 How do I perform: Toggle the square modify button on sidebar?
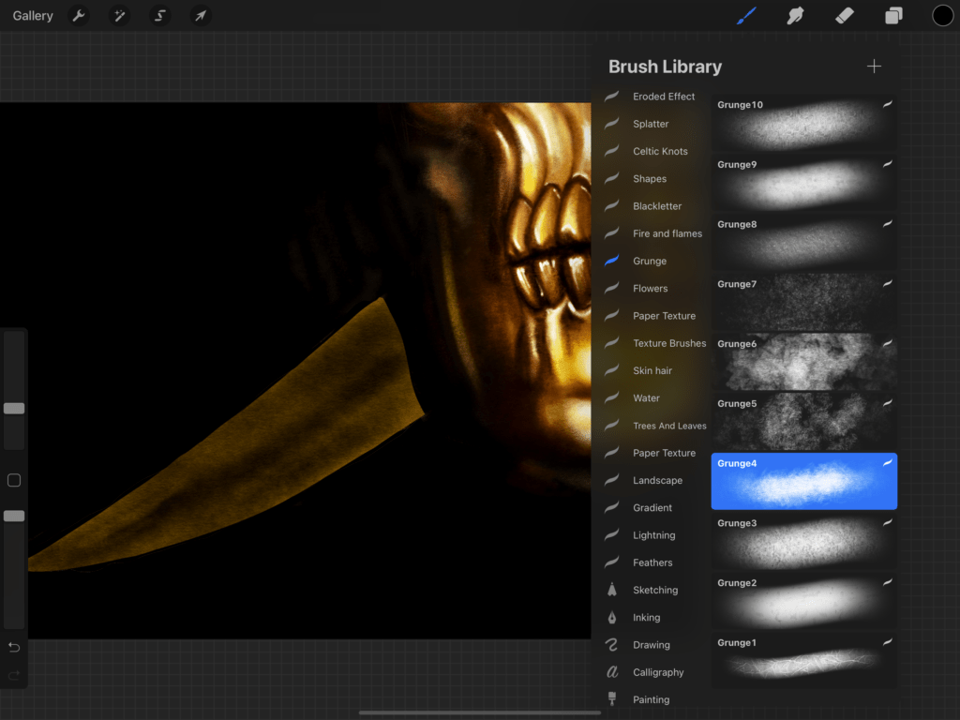(x=14, y=481)
